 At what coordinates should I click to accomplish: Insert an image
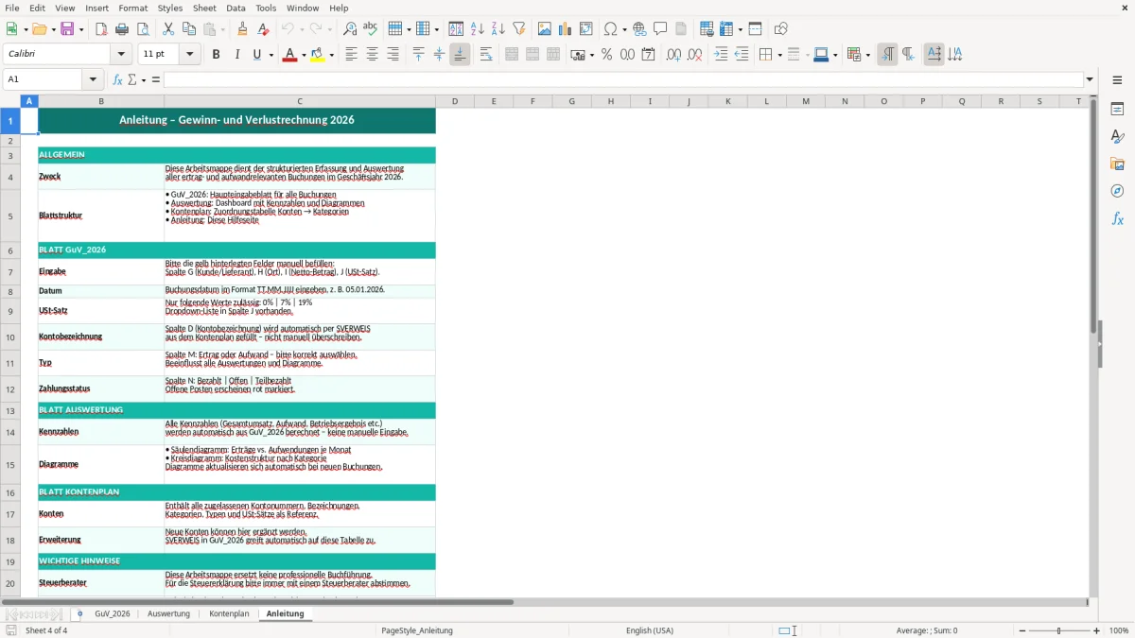[545, 29]
